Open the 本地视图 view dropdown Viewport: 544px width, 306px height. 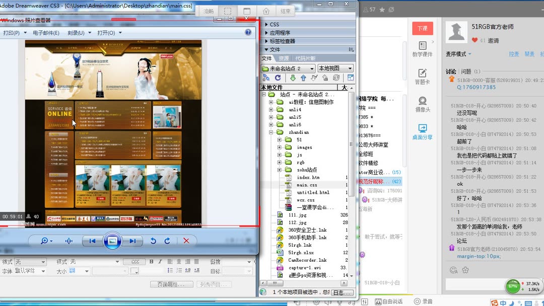tap(335, 67)
